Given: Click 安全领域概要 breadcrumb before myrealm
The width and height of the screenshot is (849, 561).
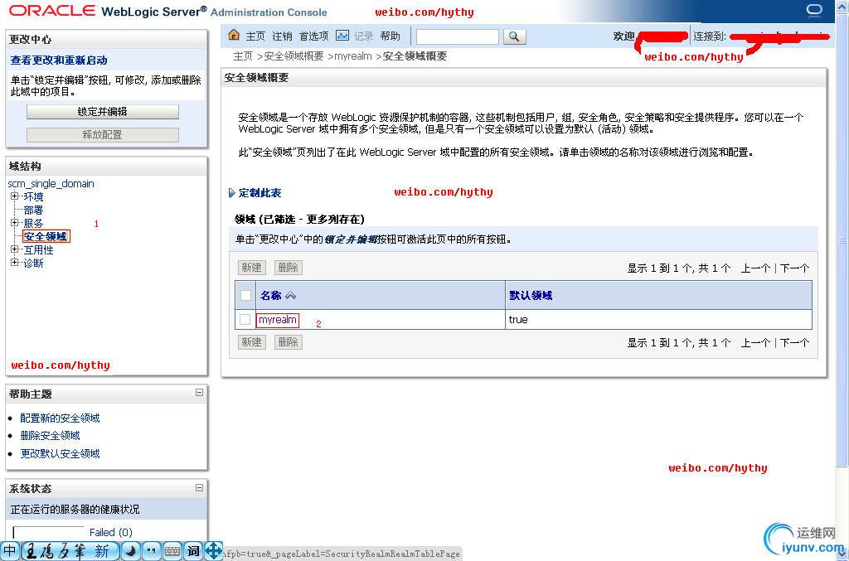Looking at the screenshot, I should pyautogui.click(x=294, y=56).
